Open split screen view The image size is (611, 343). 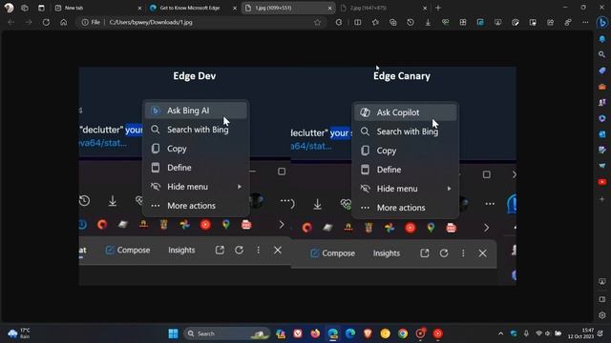coord(357,22)
